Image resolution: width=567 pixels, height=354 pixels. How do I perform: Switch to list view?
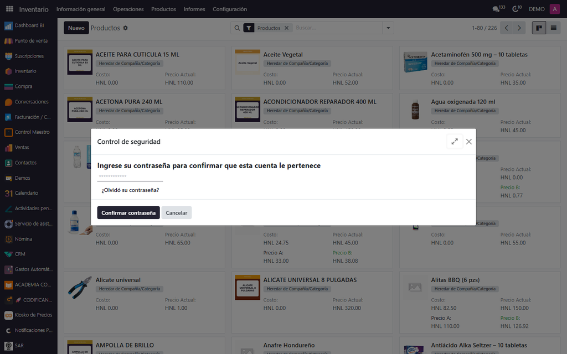[x=554, y=28]
